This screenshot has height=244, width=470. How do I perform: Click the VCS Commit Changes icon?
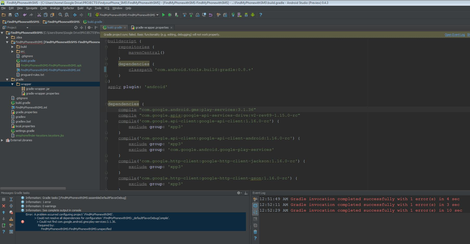pos(191,15)
